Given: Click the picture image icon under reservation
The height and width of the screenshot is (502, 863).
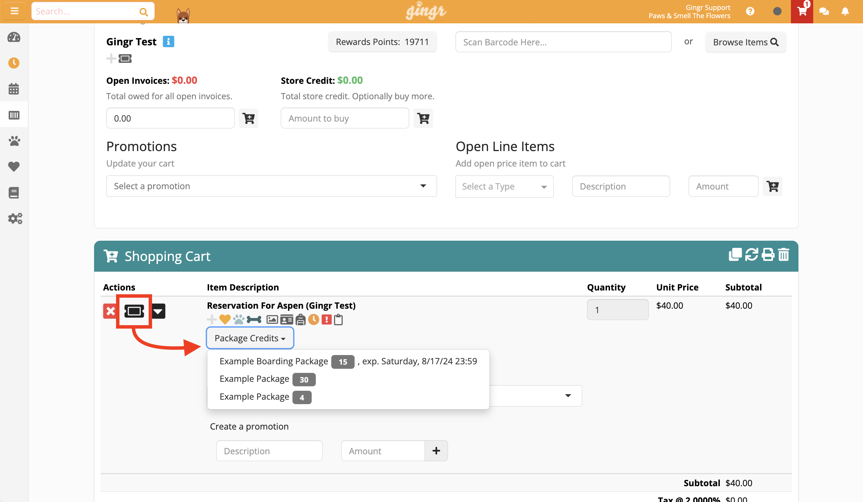Looking at the screenshot, I should point(272,320).
